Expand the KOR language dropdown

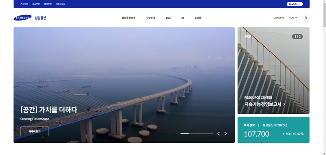point(293,18)
